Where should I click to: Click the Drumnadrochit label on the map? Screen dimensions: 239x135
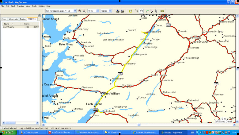click(x=154, y=32)
